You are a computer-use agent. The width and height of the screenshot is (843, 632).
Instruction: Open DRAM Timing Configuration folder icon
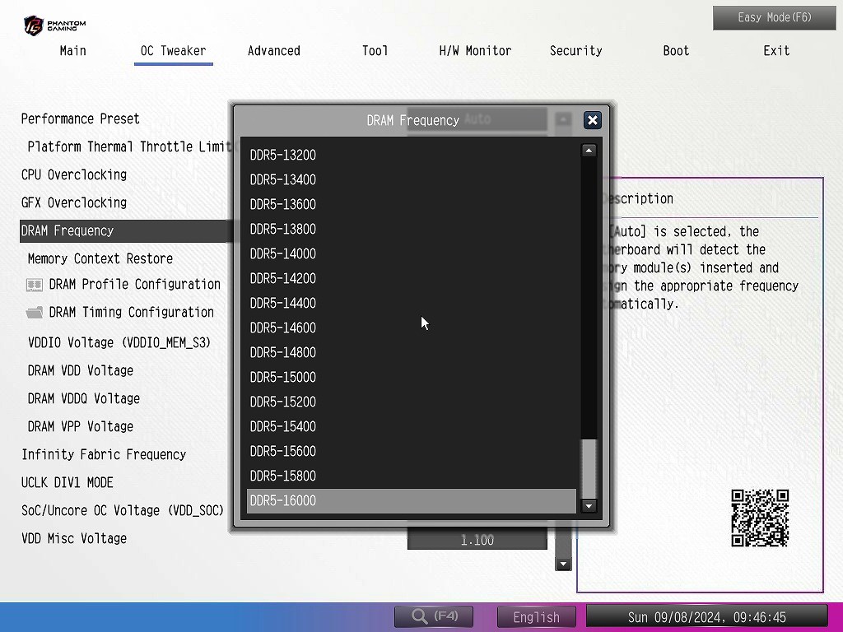pyautogui.click(x=35, y=313)
